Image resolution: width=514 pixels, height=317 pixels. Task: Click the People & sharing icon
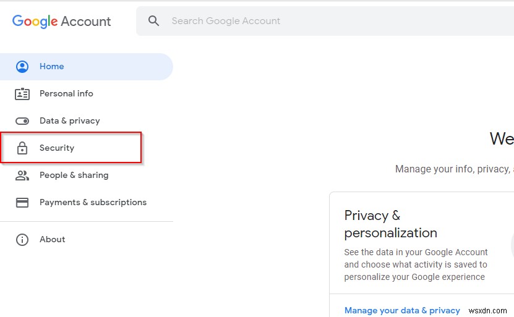point(22,175)
